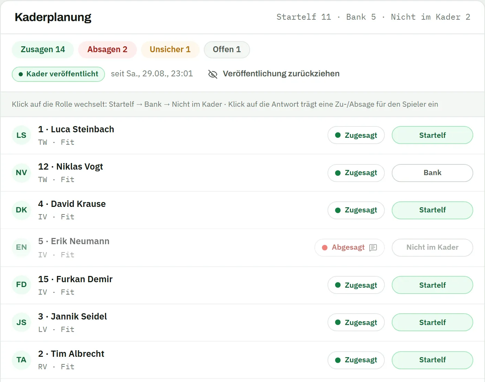
Task: Select the name 1 · Luca Steinbach
Action: pyautogui.click(x=76, y=129)
